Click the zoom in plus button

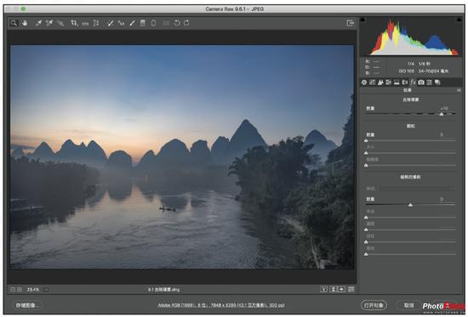pyautogui.click(x=19, y=290)
